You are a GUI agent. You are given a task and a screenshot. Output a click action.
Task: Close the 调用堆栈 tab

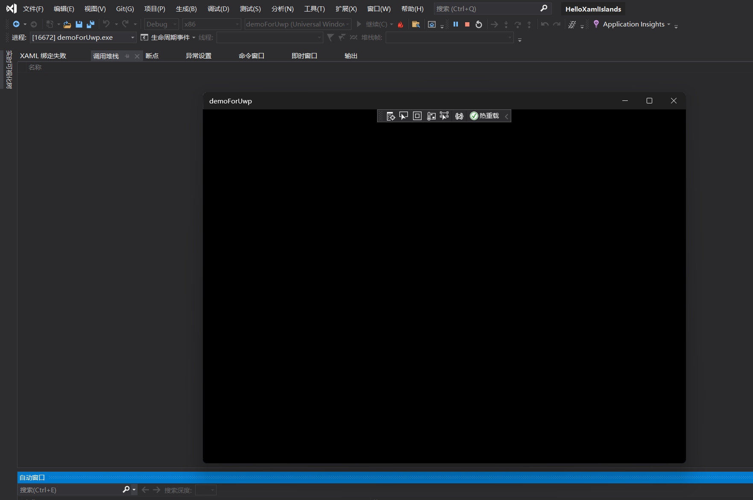point(137,56)
